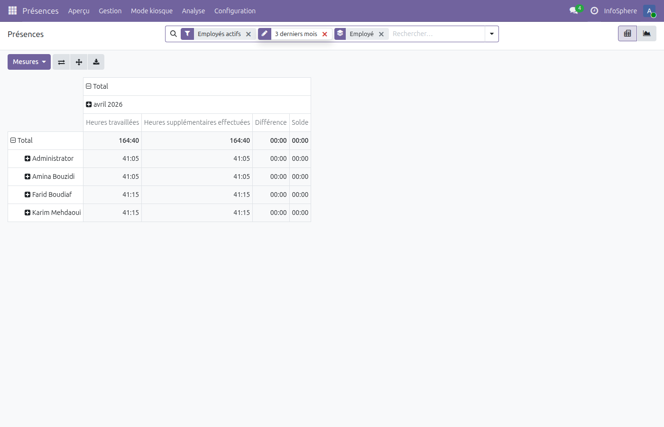
Task: Open the main apps grid menu
Action: tap(13, 10)
